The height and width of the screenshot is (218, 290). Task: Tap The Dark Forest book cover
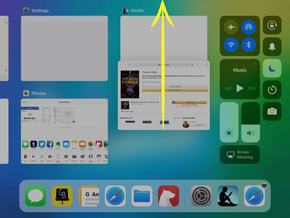pos(130,84)
